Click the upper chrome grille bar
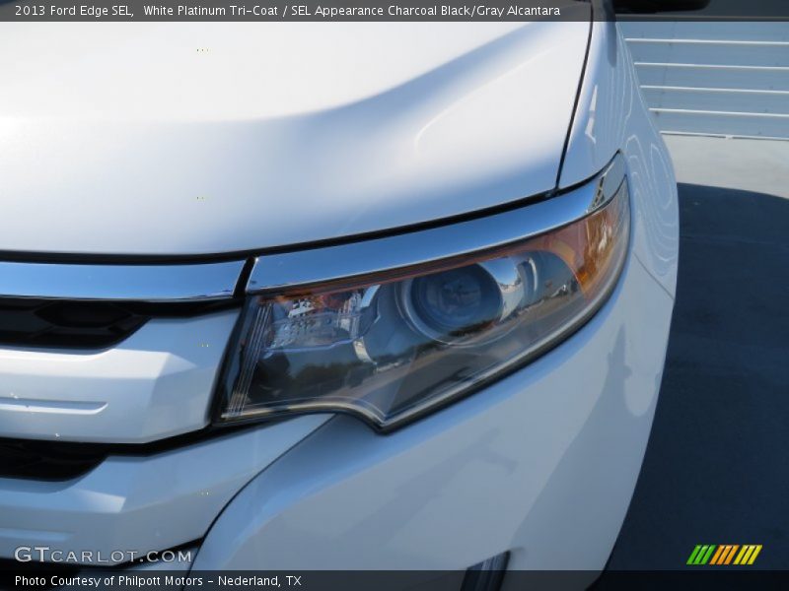The height and width of the screenshot is (591, 789). (118, 281)
